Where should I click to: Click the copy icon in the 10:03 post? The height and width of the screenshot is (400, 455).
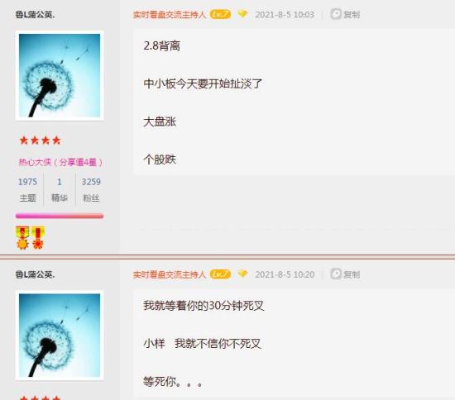[345, 14]
